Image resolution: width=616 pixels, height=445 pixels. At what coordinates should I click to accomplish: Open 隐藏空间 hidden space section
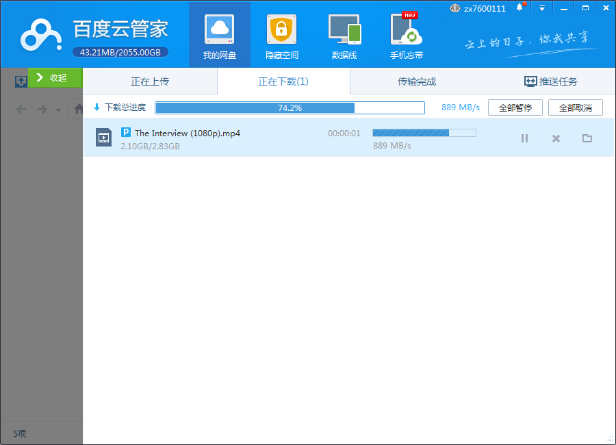282,36
